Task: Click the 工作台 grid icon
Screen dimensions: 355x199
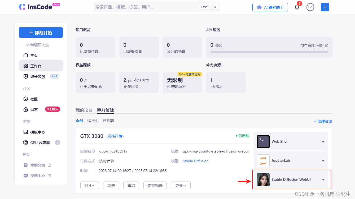Action: coord(26,66)
